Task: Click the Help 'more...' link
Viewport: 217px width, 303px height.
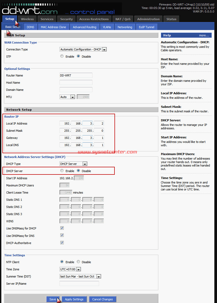Action: 204,35
